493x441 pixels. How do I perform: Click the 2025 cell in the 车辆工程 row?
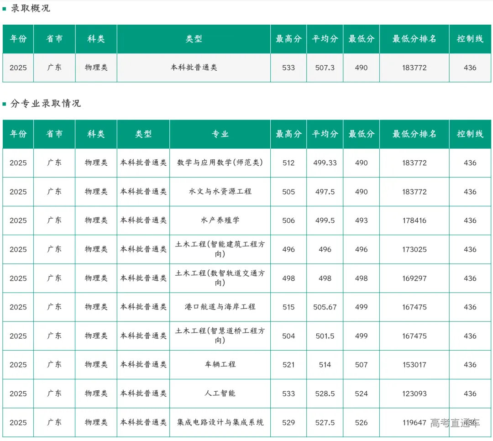(18, 365)
